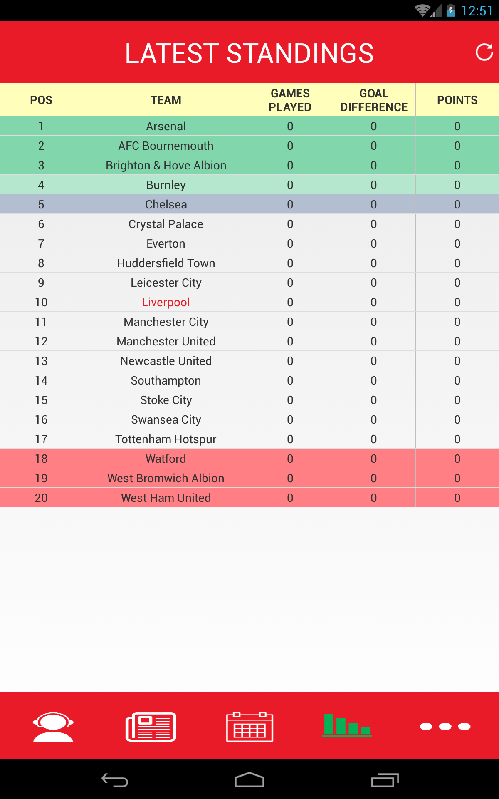Tap the Android back navigation icon
The image size is (499, 799).
pos(115,780)
